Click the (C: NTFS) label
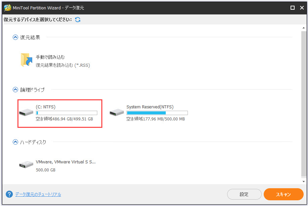The height and width of the screenshot is (206, 308). click(46, 107)
